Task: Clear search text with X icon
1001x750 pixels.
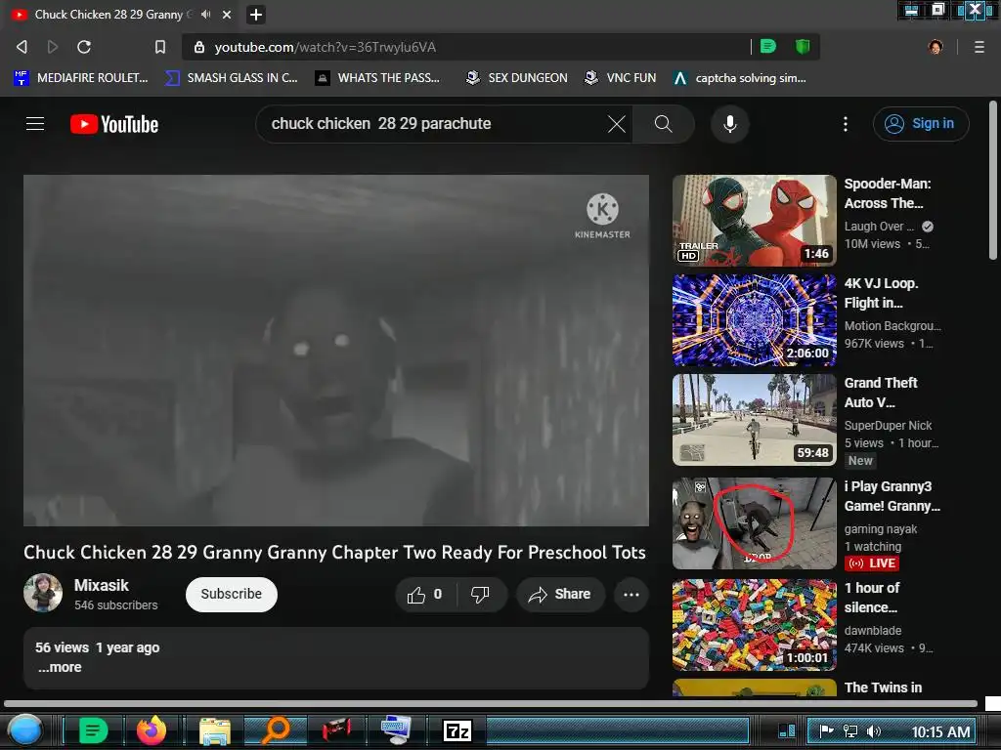Action: (x=617, y=124)
